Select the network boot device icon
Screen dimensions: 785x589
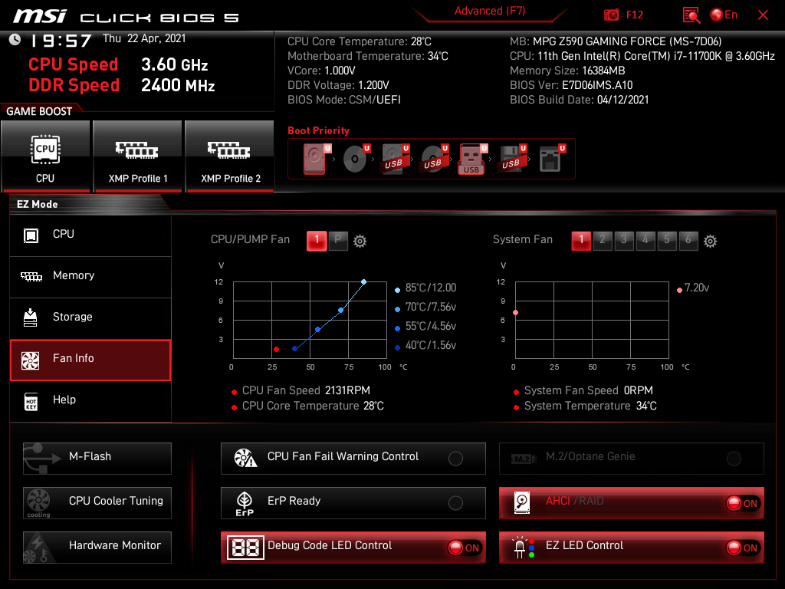pos(552,159)
